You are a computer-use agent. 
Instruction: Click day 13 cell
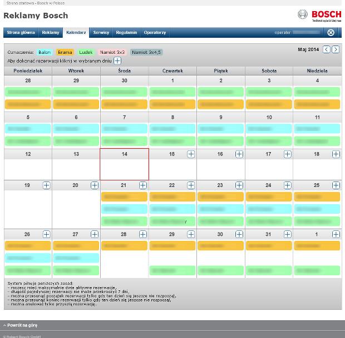(x=76, y=164)
